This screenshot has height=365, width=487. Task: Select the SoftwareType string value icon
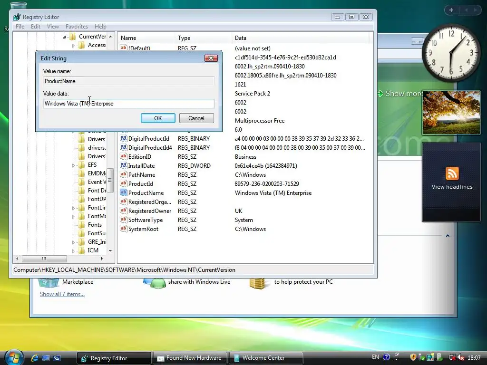point(124,220)
